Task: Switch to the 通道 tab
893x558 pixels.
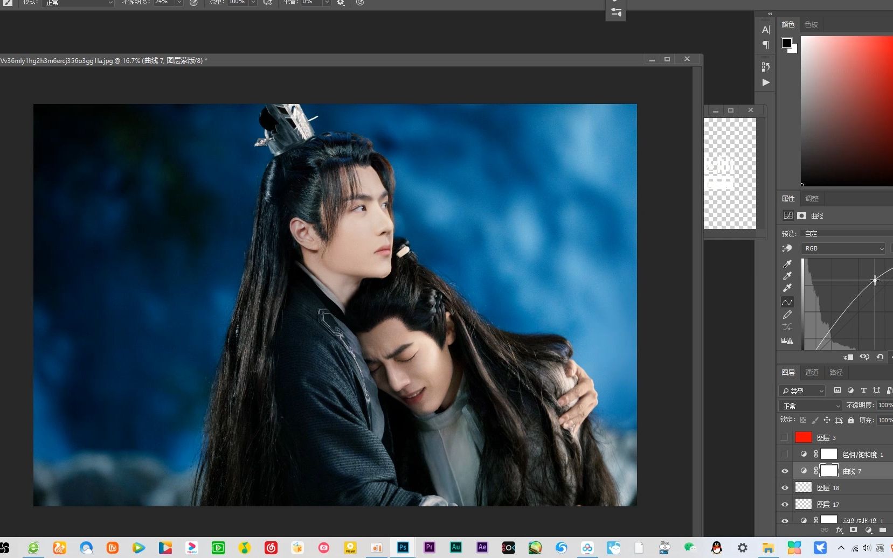Action: (812, 372)
